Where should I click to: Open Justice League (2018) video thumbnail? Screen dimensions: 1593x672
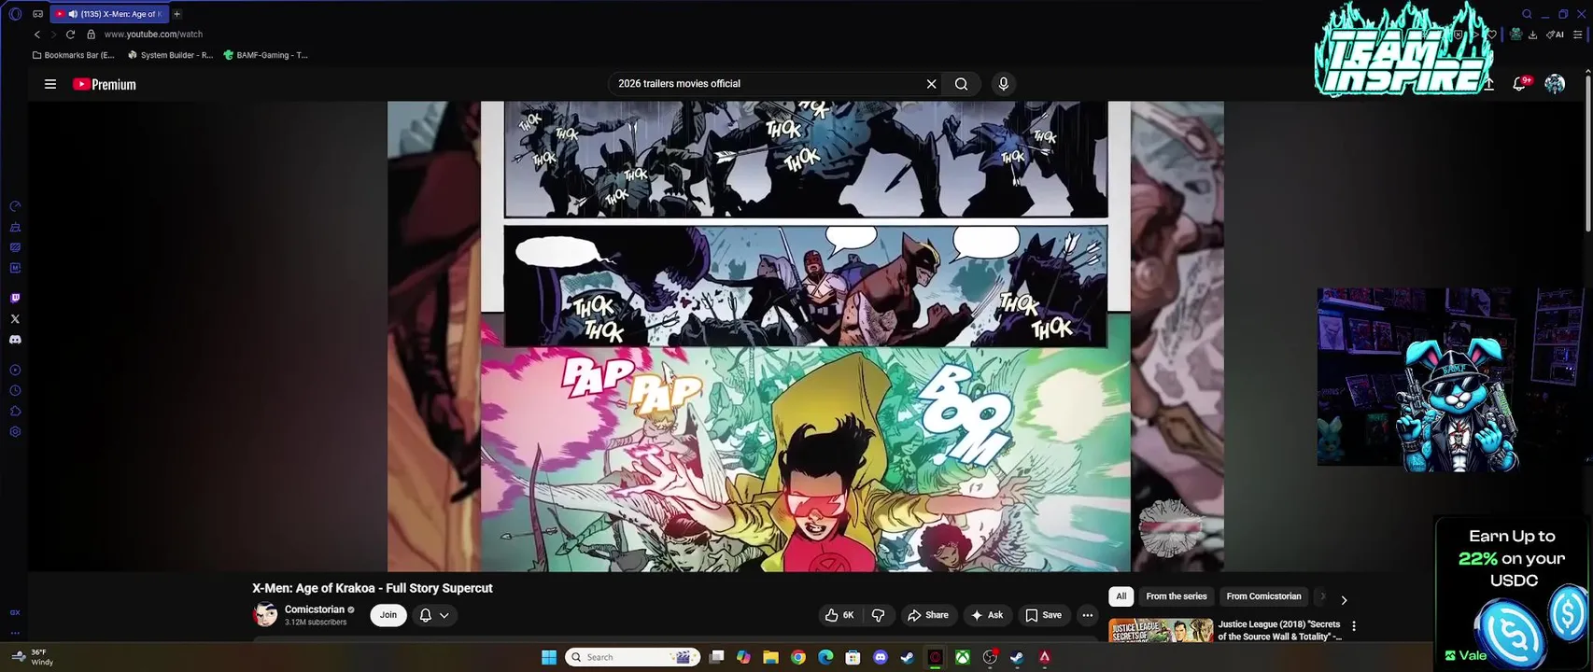1161,631
